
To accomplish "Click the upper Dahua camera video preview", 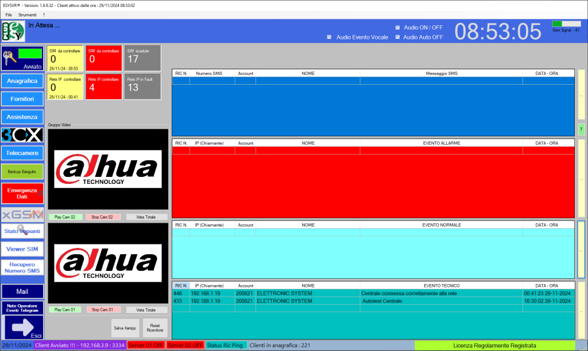I will [x=108, y=169].
